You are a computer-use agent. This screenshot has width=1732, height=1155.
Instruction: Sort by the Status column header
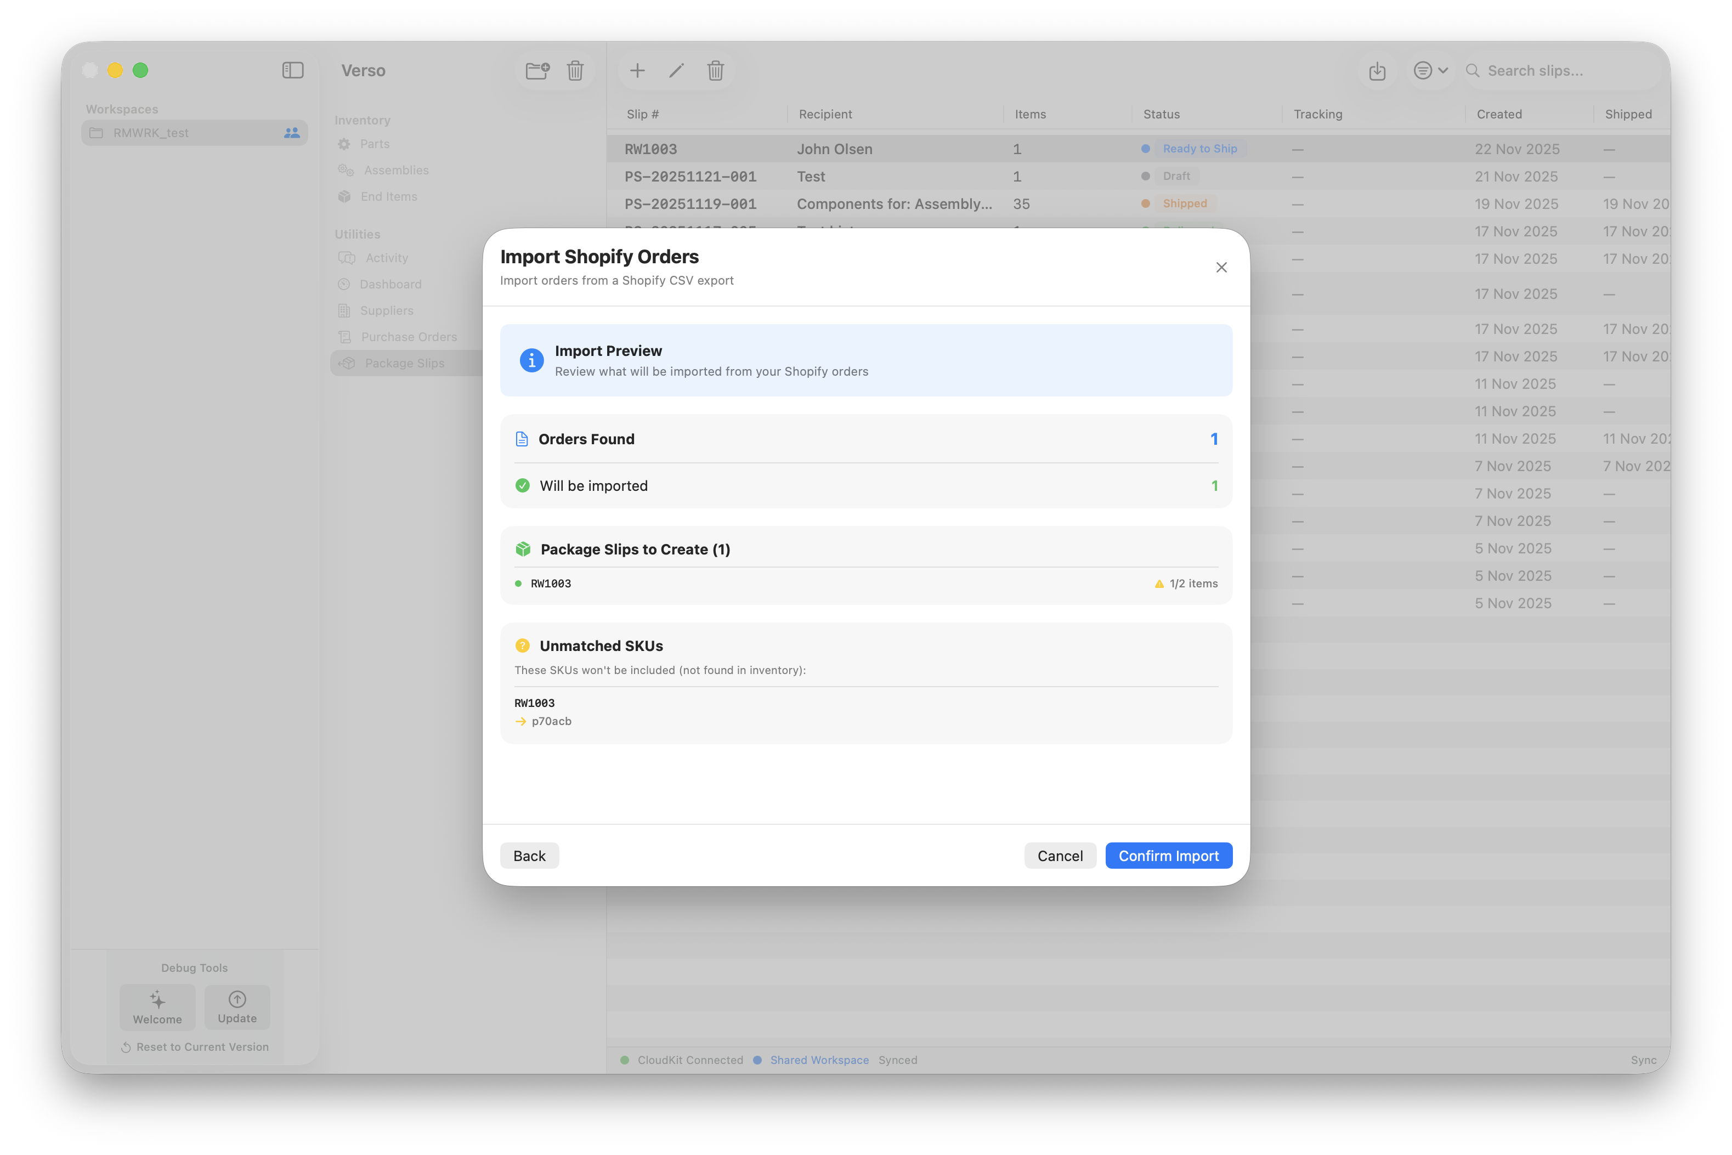[x=1161, y=114]
